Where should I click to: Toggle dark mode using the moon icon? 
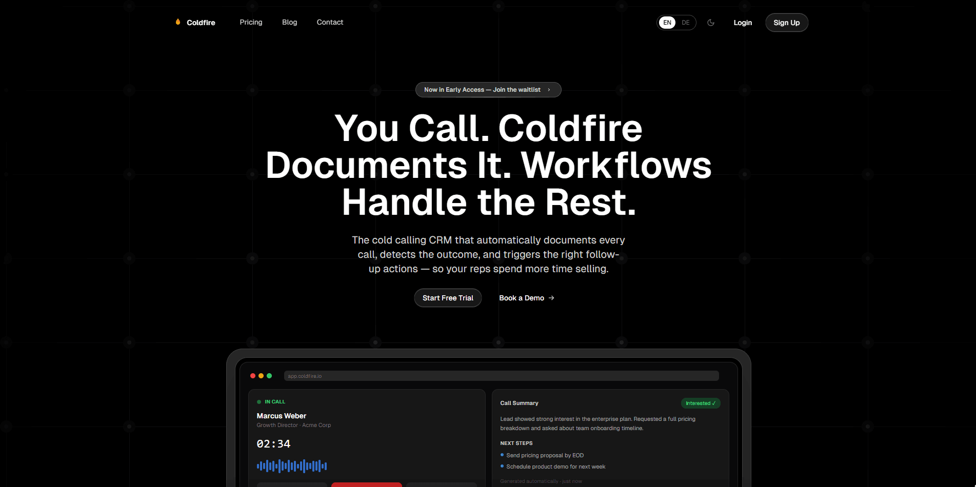(711, 23)
